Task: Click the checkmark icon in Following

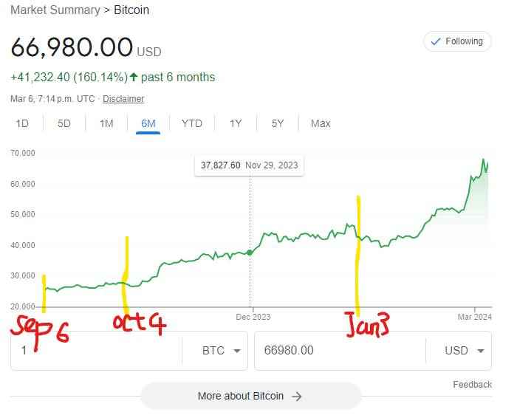Action: [436, 41]
